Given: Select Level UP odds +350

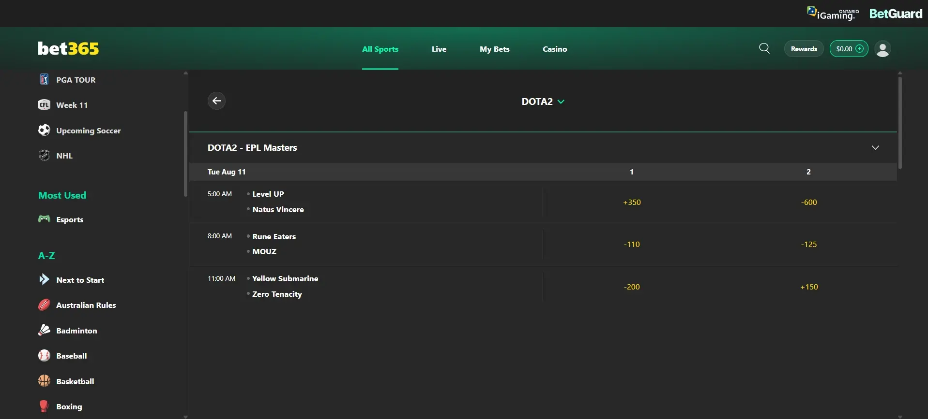Looking at the screenshot, I should click(x=632, y=202).
